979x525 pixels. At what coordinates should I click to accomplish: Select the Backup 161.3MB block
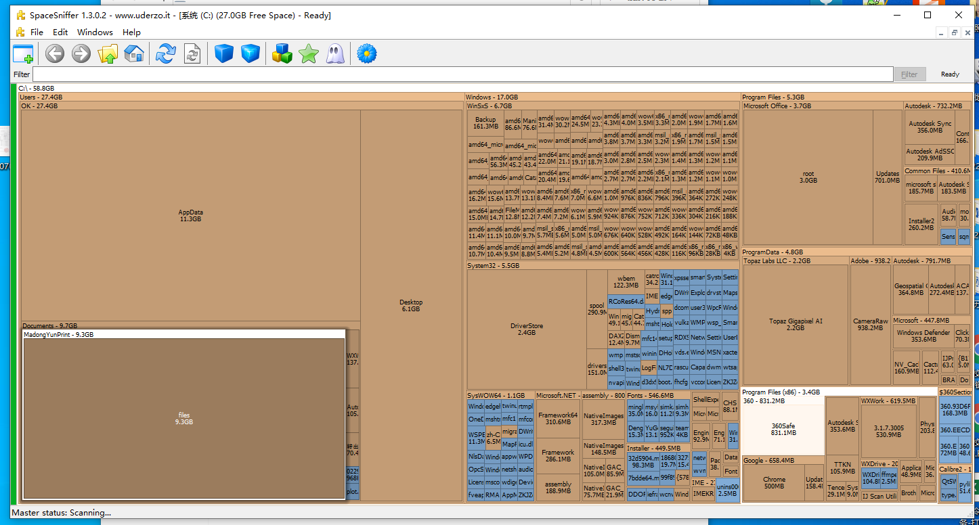coord(485,123)
